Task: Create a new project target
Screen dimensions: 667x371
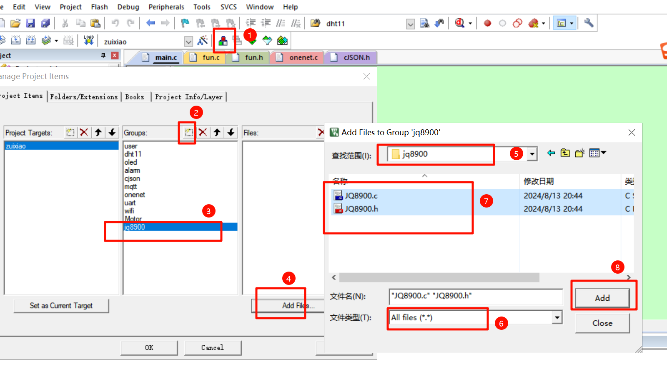Action: coord(70,132)
